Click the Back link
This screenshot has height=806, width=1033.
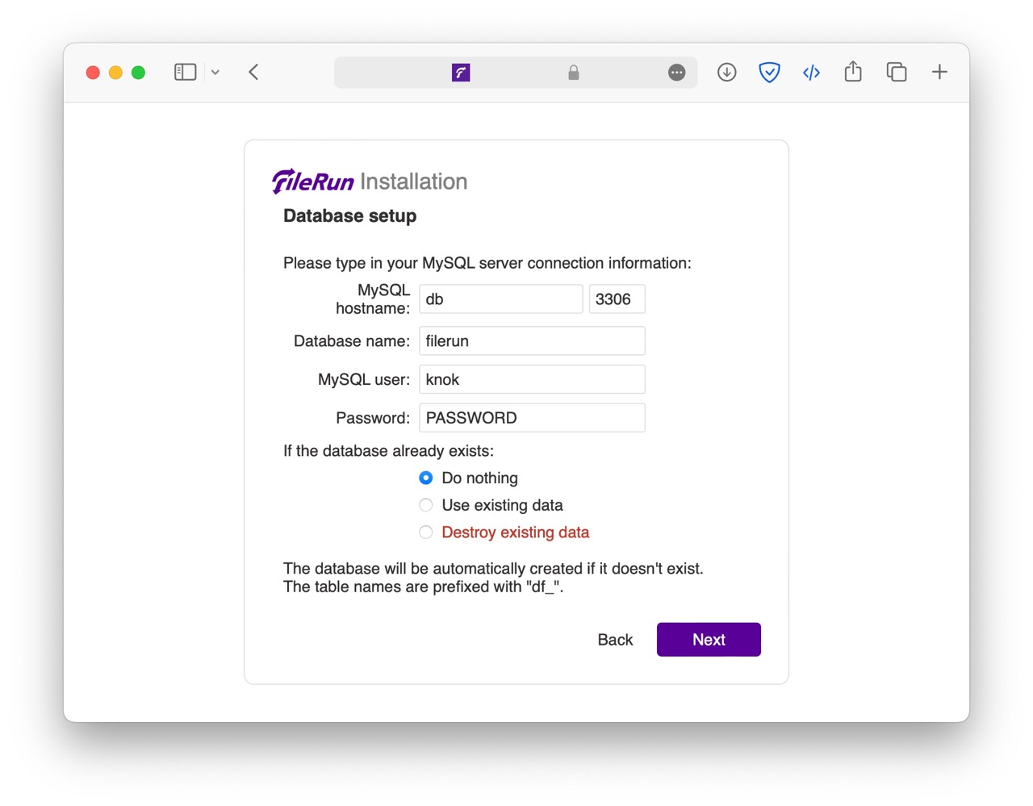pyautogui.click(x=615, y=640)
